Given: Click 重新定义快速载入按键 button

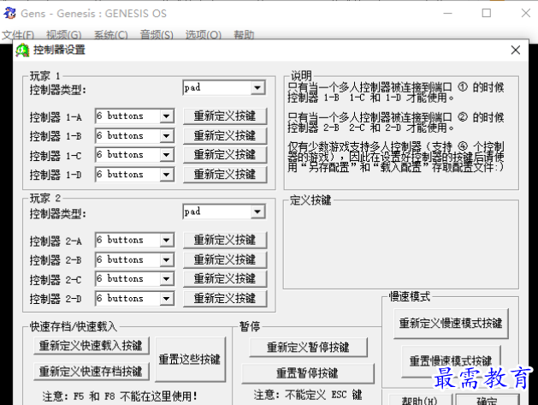Looking at the screenshot, I should coord(92,346).
